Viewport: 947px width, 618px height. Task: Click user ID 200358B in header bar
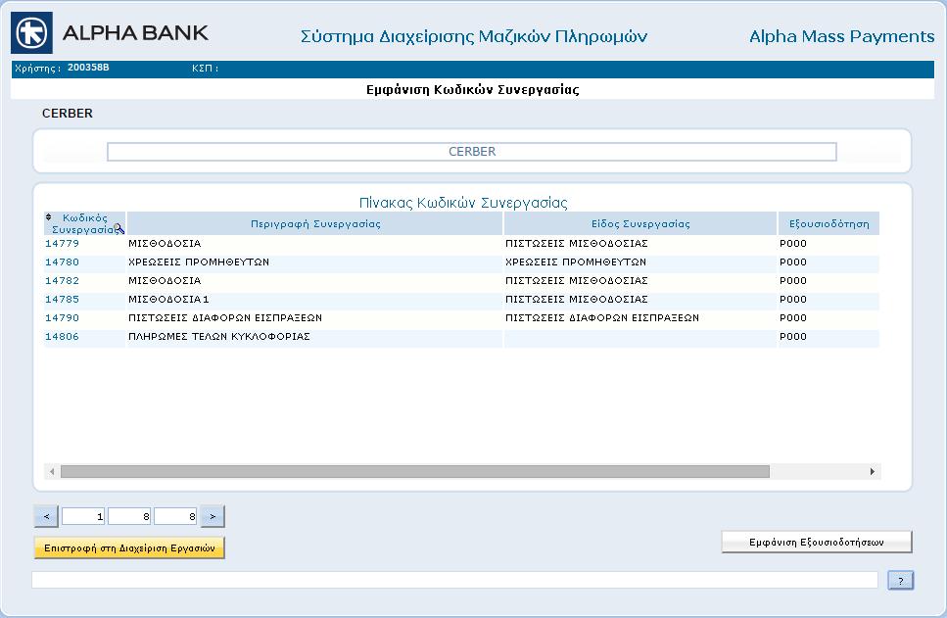[88, 68]
